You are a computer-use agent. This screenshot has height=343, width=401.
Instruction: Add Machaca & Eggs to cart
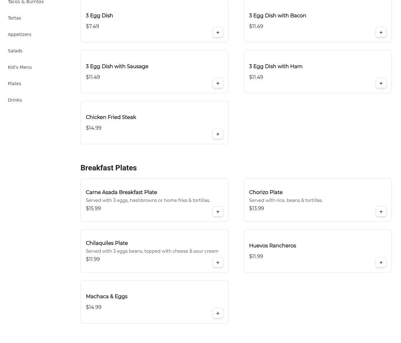(218, 313)
